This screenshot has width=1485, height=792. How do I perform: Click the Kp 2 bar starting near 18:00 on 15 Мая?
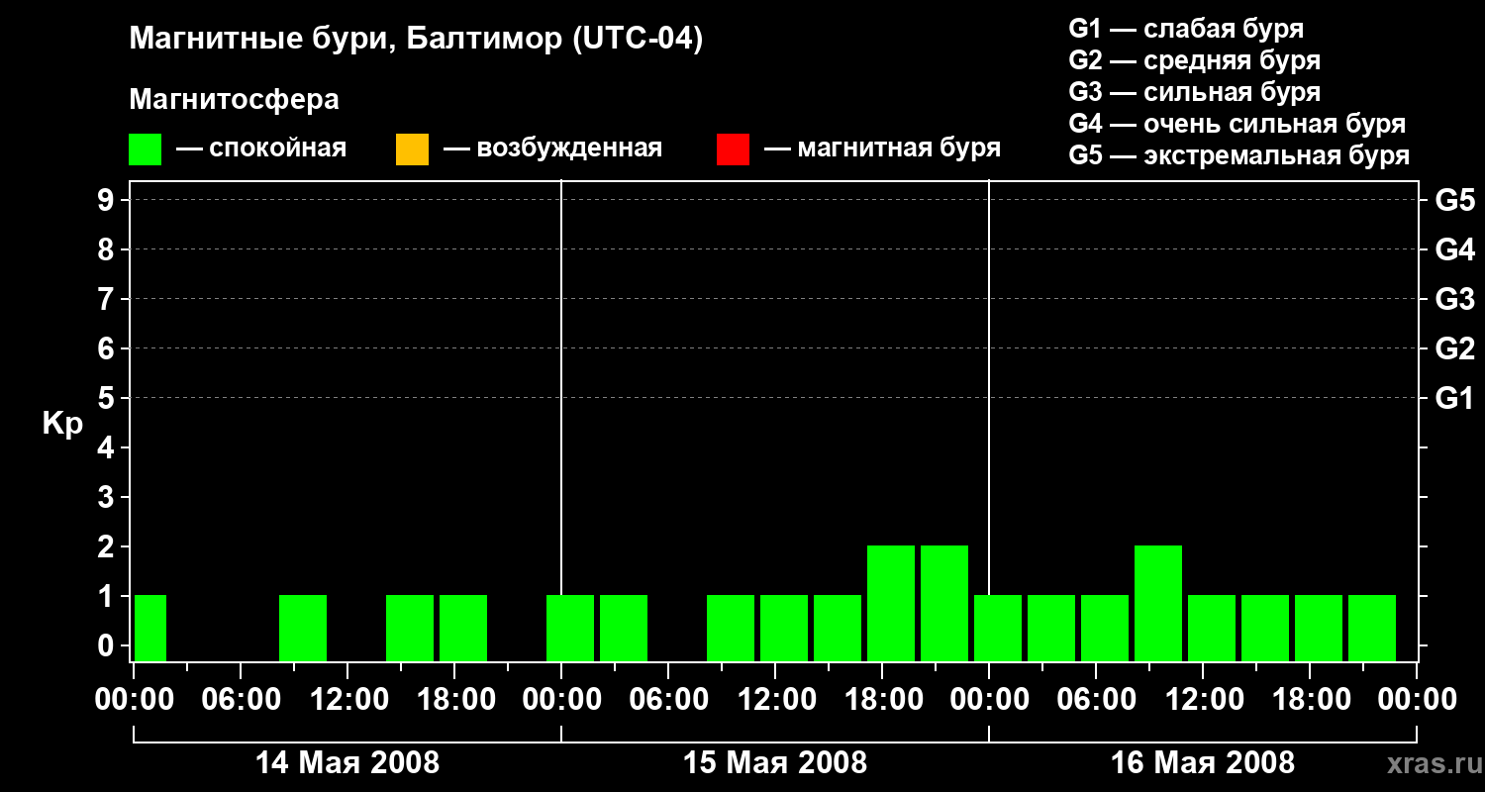click(891, 603)
